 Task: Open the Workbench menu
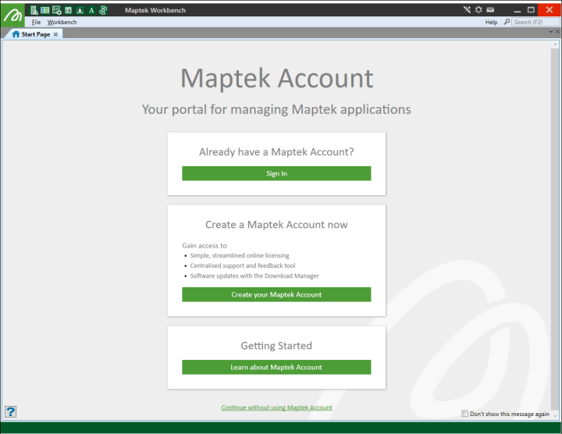(x=62, y=22)
